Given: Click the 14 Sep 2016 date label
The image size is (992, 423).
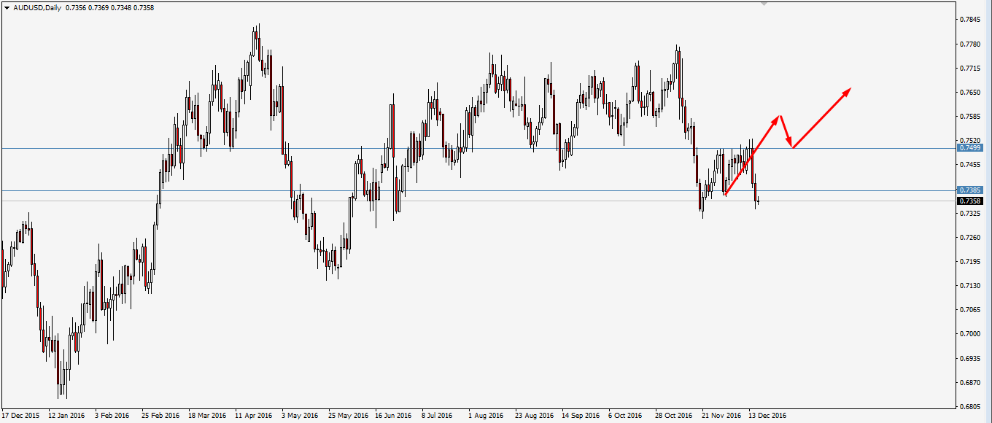Looking at the screenshot, I should point(581,416).
